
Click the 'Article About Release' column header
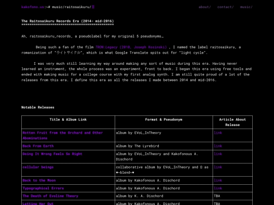click(x=232, y=122)
